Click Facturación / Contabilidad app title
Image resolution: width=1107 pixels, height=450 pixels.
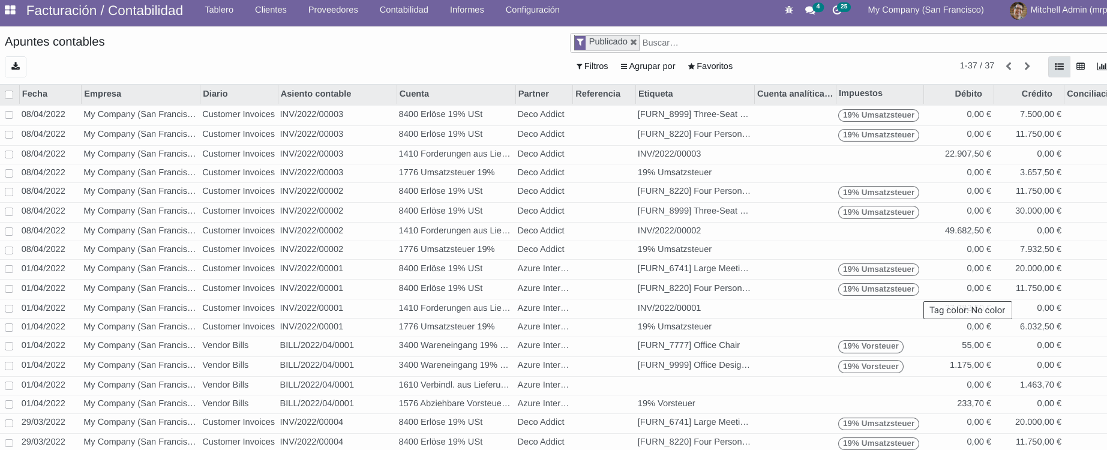coord(104,10)
